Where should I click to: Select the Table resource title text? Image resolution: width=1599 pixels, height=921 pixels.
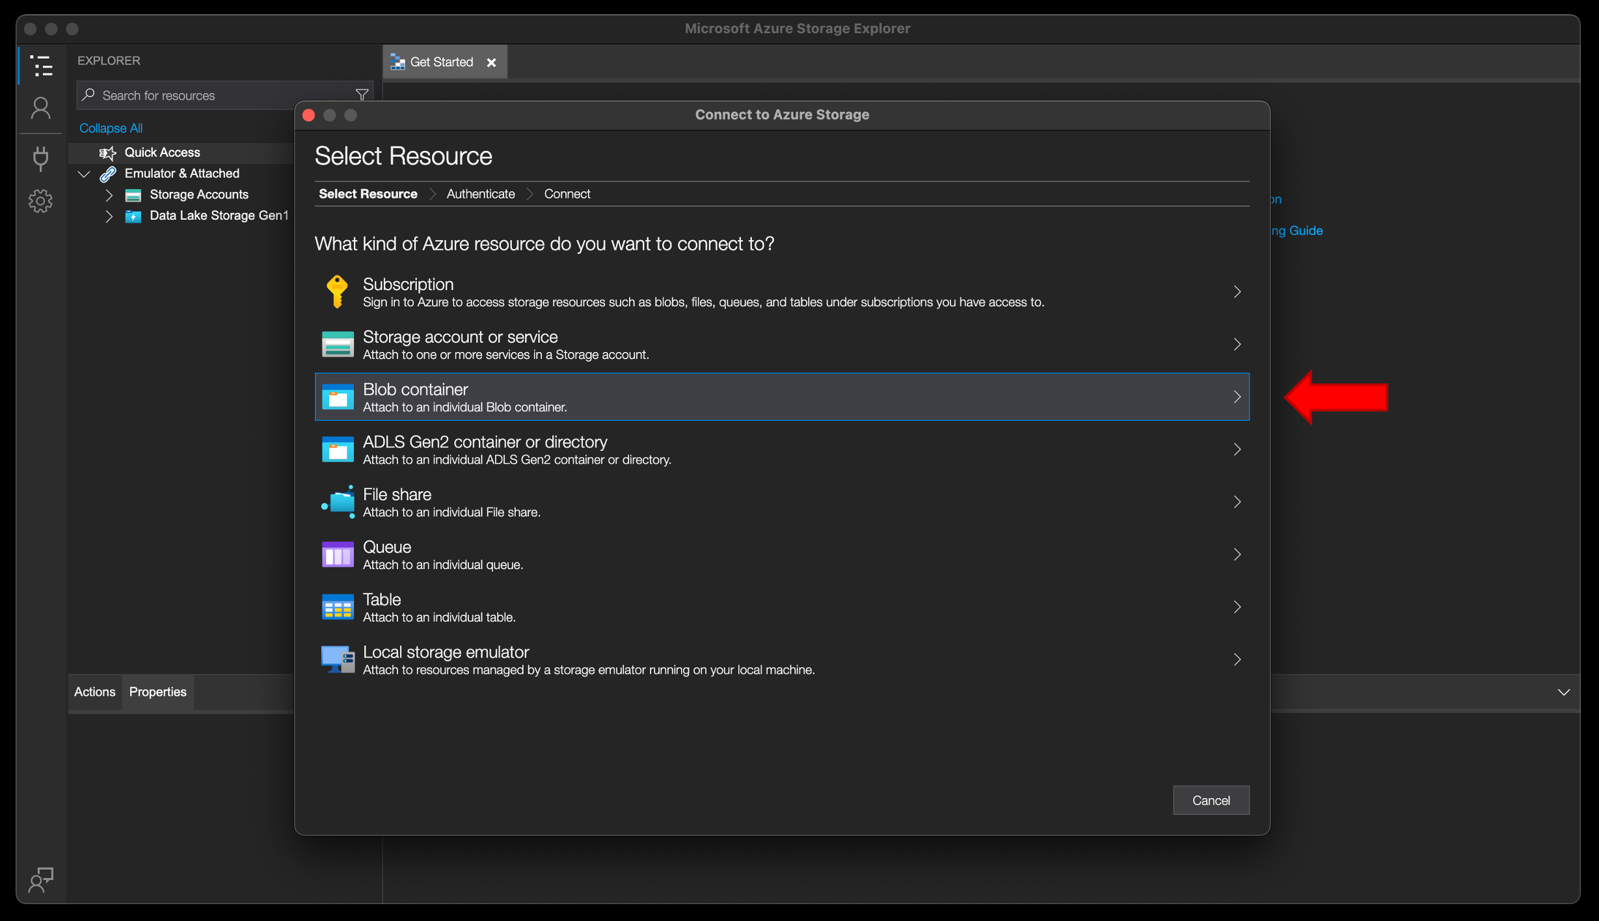tap(382, 599)
